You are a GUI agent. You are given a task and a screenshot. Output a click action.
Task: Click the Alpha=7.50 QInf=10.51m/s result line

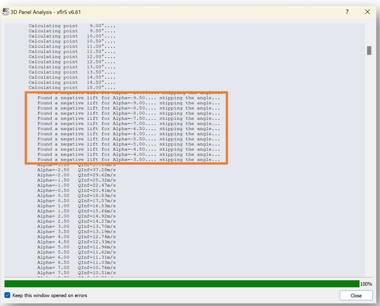(76, 273)
